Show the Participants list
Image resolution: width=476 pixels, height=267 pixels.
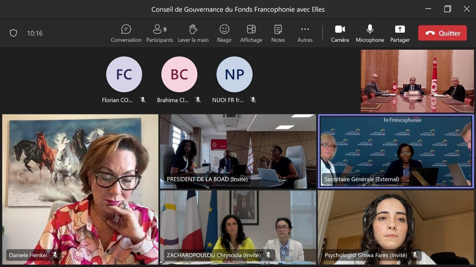tap(159, 33)
